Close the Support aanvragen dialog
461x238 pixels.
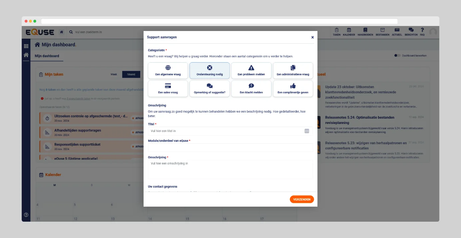(312, 37)
